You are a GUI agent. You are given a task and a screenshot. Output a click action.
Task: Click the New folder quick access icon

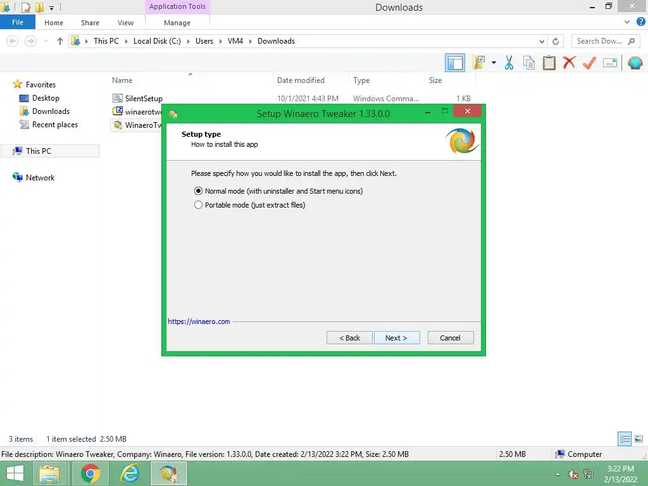(x=39, y=7)
